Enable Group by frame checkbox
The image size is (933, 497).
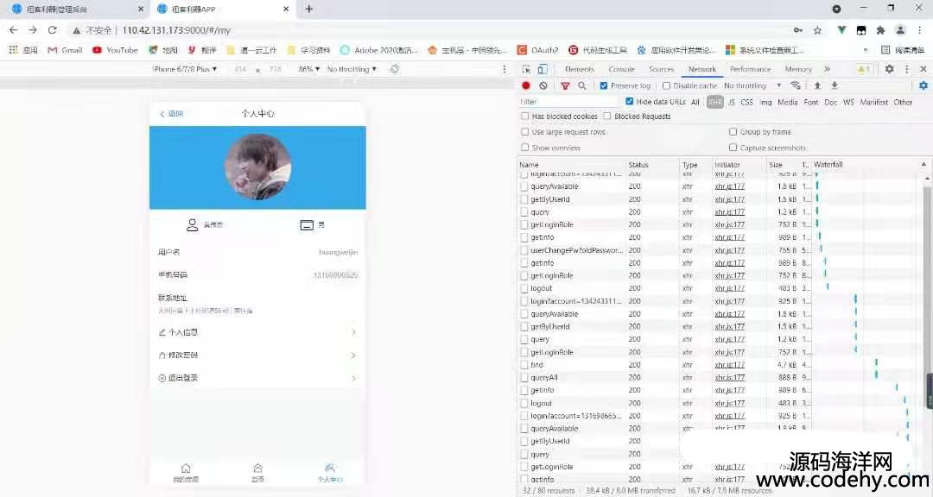coord(733,131)
